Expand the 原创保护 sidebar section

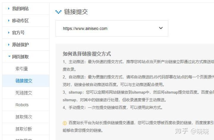pyautogui.click(x=26, y=45)
